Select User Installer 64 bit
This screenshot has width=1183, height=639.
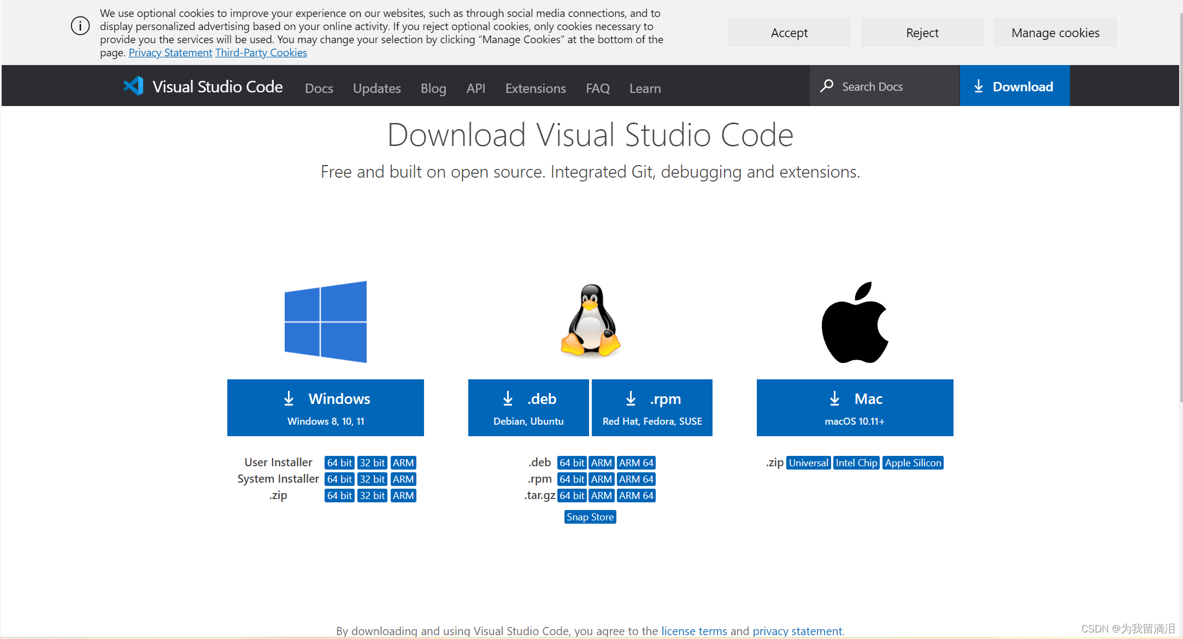click(x=339, y=462)
